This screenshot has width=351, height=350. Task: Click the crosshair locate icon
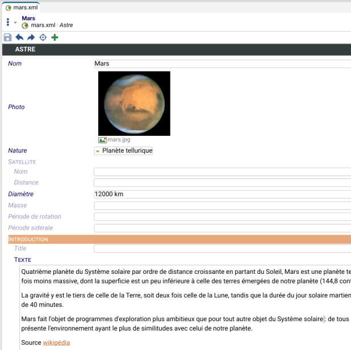[x=43, y=37]
